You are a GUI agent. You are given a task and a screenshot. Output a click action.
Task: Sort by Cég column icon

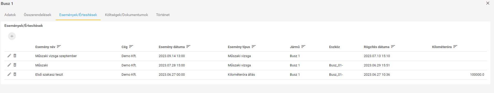coord(131,47)
